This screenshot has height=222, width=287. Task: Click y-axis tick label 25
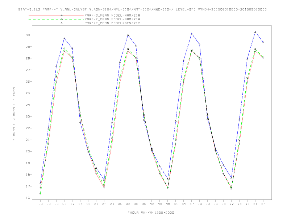tap(28, 93)
